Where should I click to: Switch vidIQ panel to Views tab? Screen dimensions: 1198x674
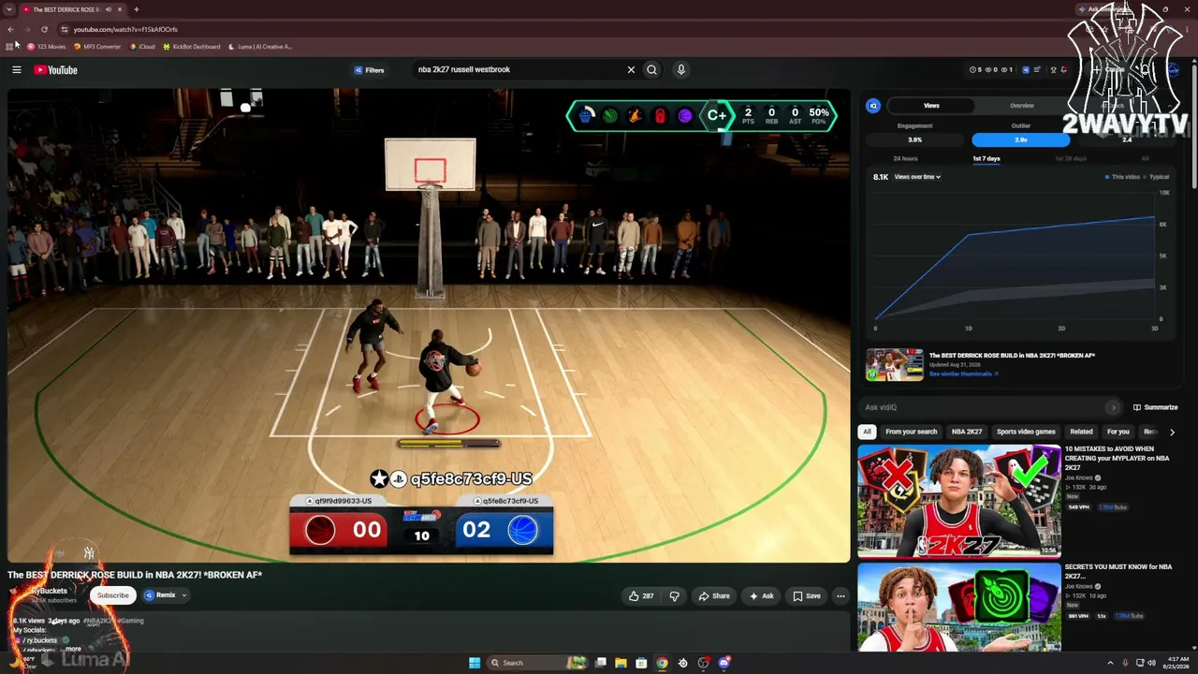pos(931,106)
